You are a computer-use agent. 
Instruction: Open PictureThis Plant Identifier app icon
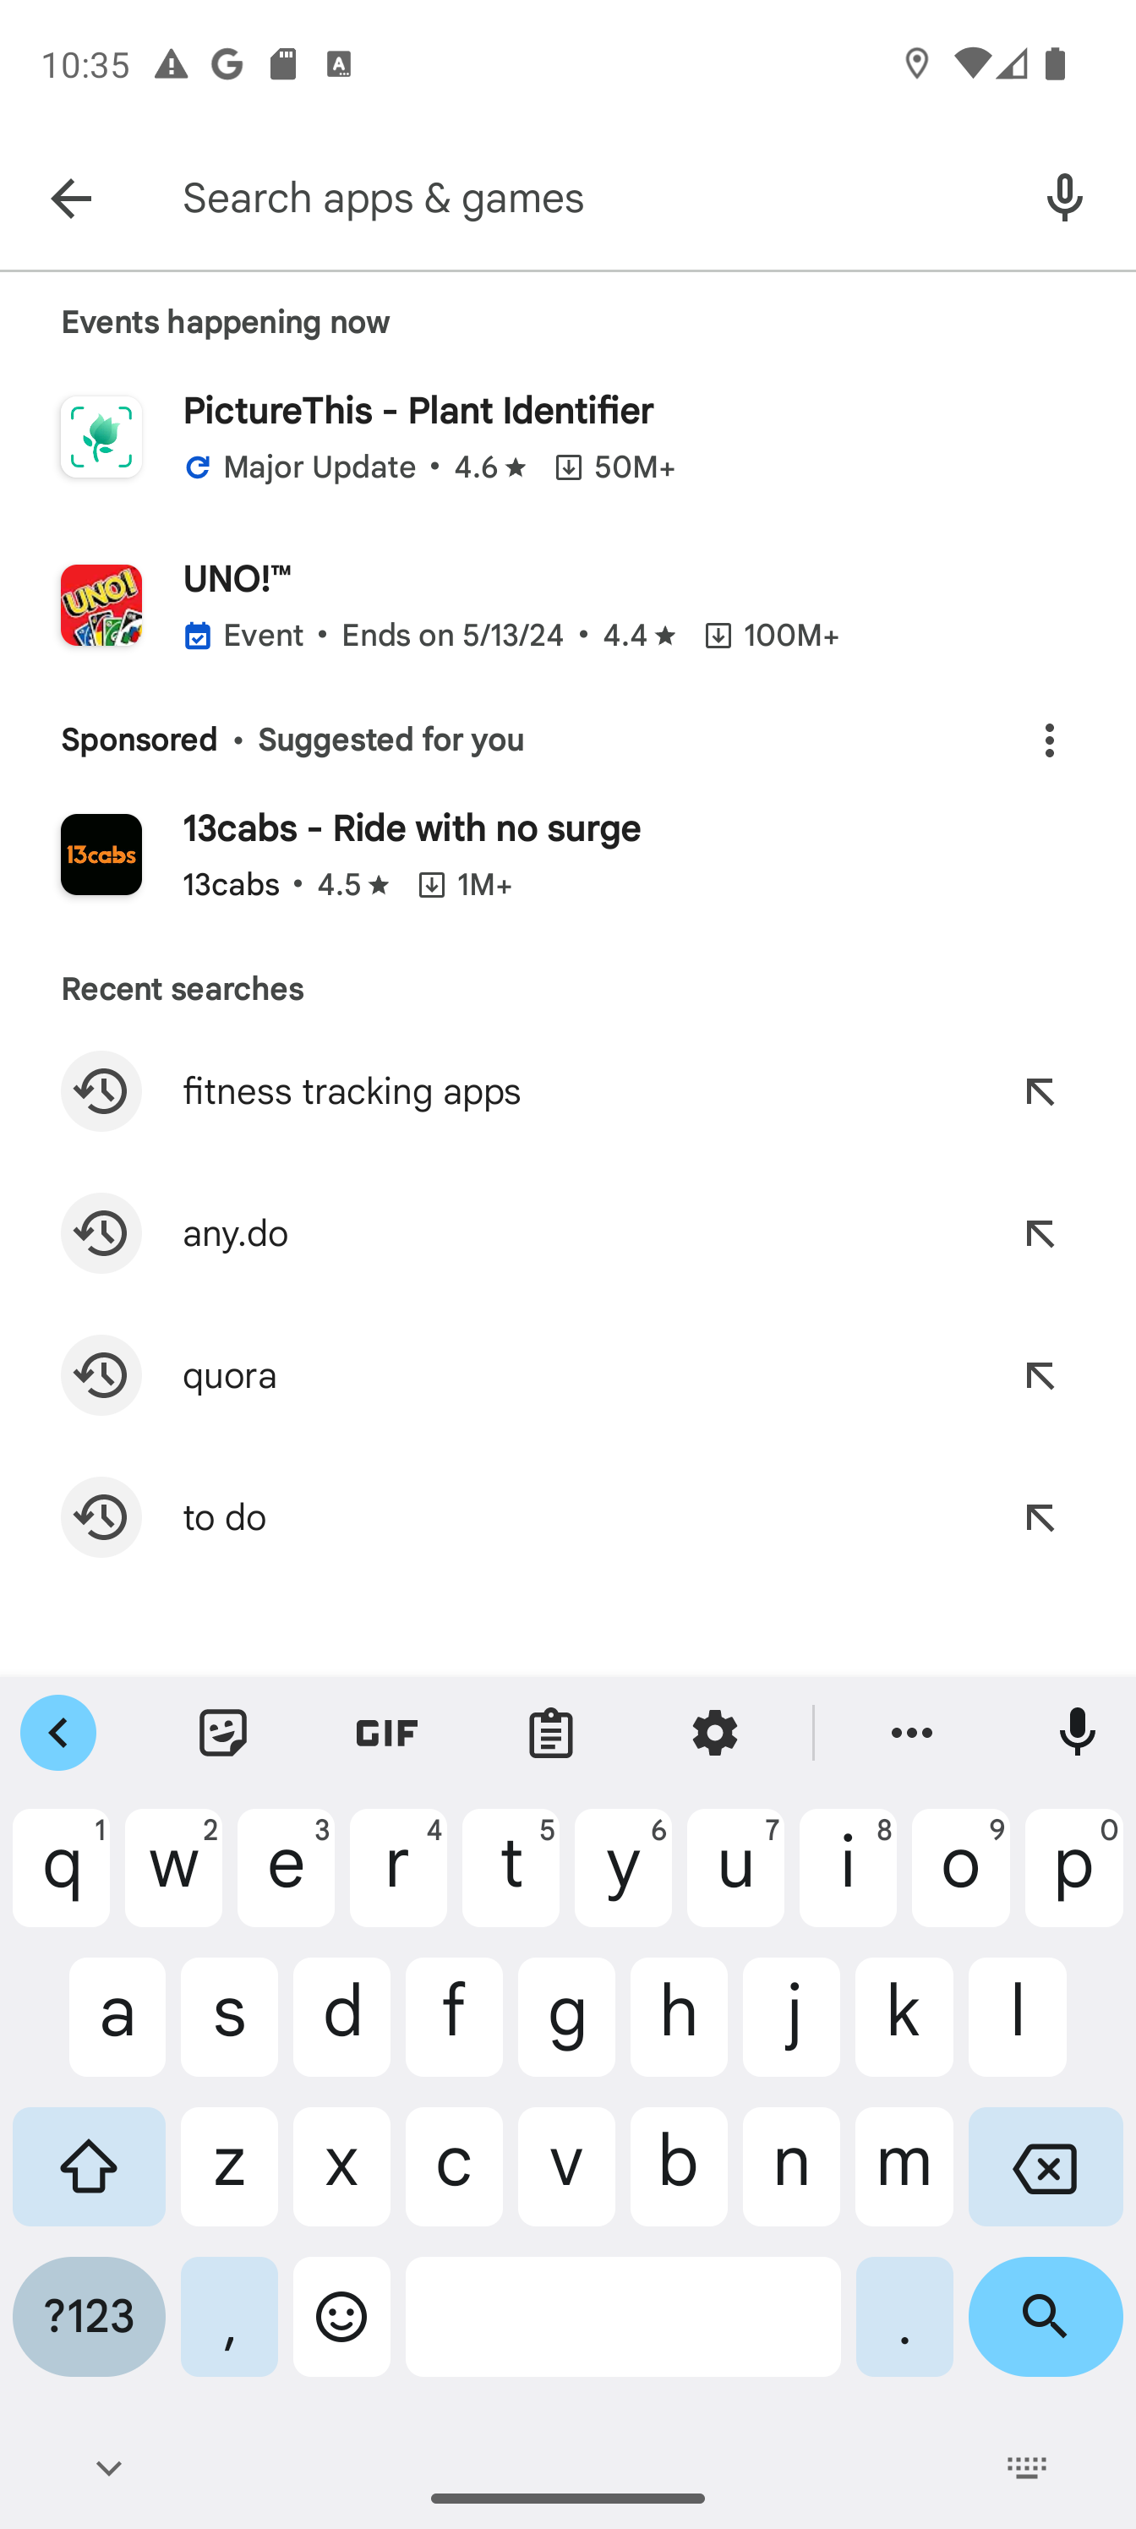pos(101,438)
